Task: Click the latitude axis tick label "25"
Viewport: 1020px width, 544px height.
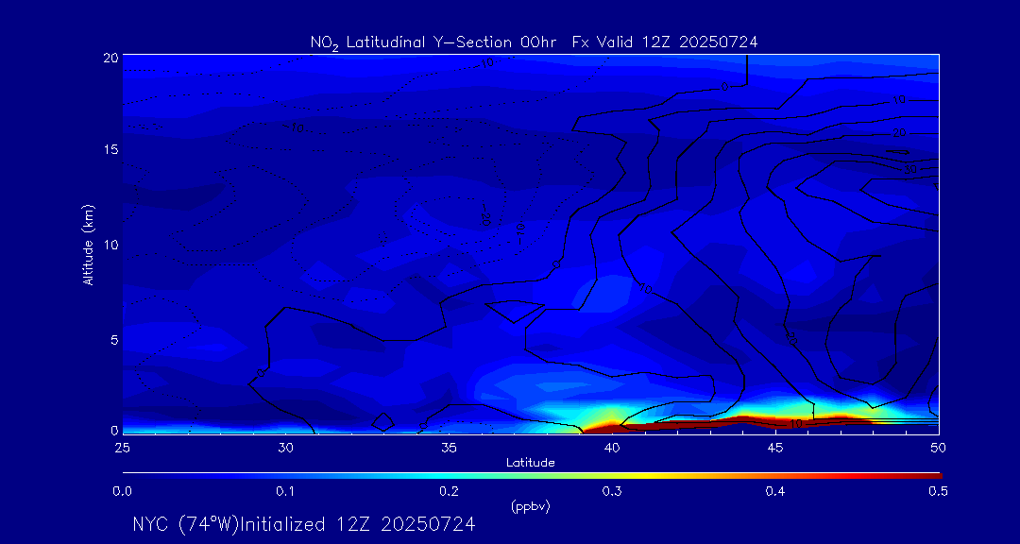Action: [x=122, y=447]
